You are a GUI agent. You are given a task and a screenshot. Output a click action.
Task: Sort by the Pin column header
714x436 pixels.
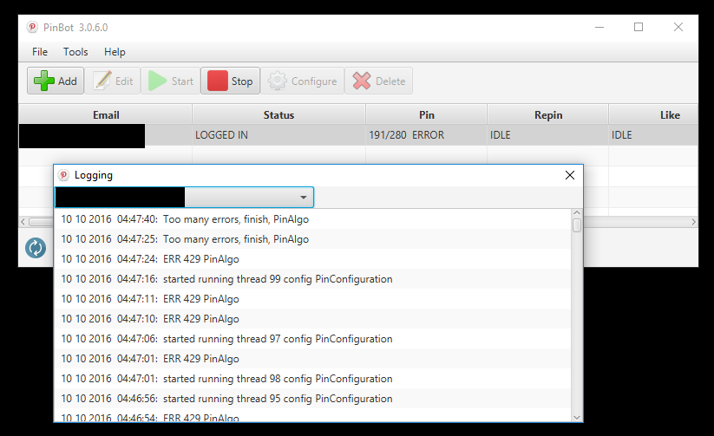426,114
